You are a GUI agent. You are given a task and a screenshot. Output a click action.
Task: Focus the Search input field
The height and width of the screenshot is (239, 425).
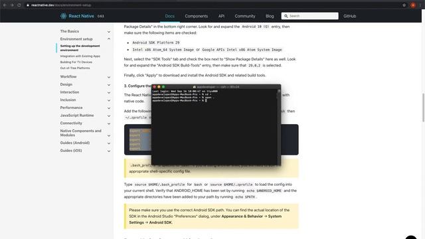310,16
